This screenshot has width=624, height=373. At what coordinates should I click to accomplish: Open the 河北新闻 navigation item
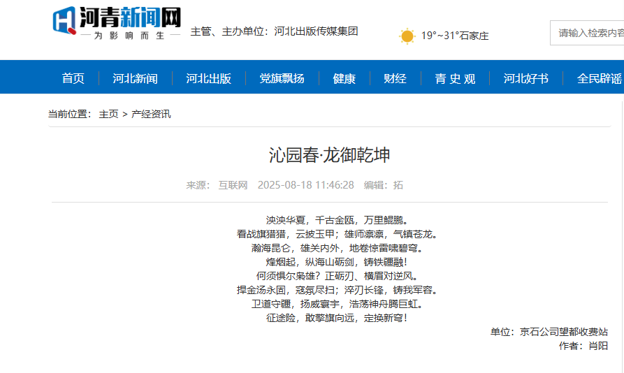[x=136, y=78]
